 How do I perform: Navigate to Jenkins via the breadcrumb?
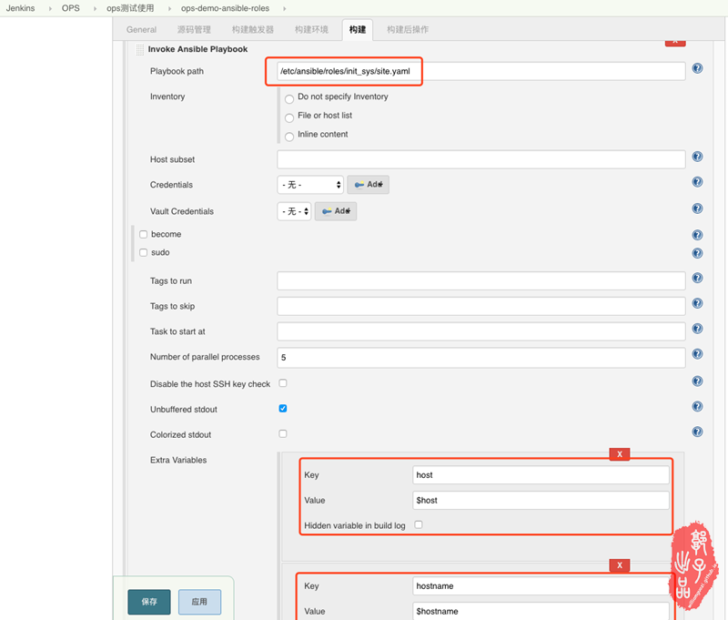pyautogui.click(x=22, y=7)
